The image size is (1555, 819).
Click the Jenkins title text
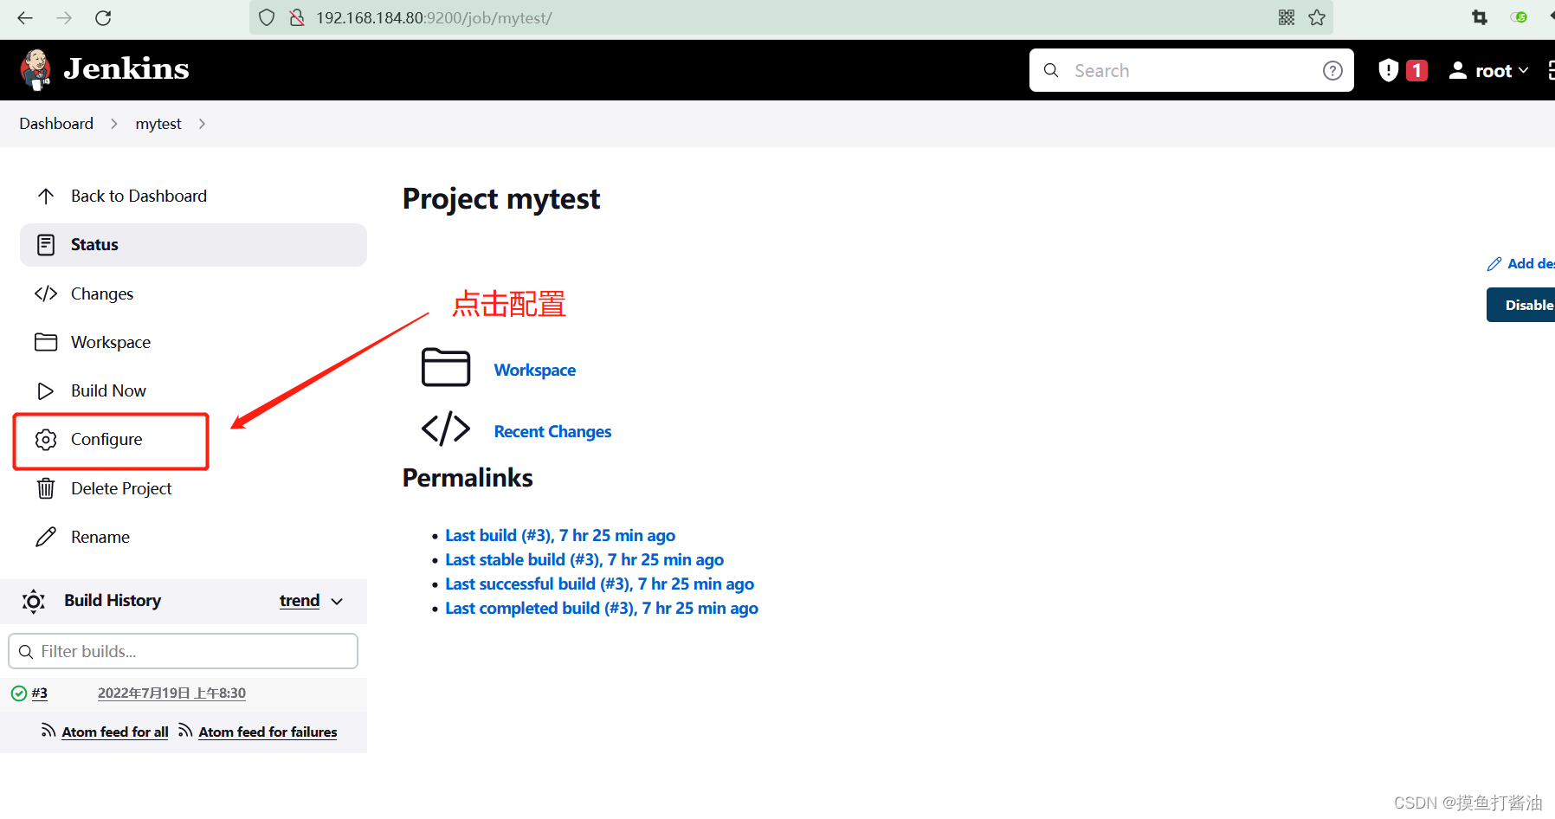pyautogui.click(x=126, y=68)
